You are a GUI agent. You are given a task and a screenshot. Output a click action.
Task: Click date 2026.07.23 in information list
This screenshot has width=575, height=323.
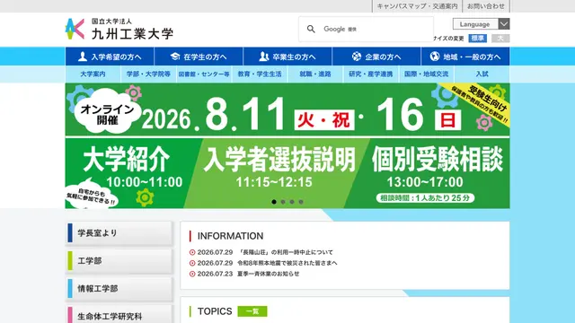pos(215,274)
